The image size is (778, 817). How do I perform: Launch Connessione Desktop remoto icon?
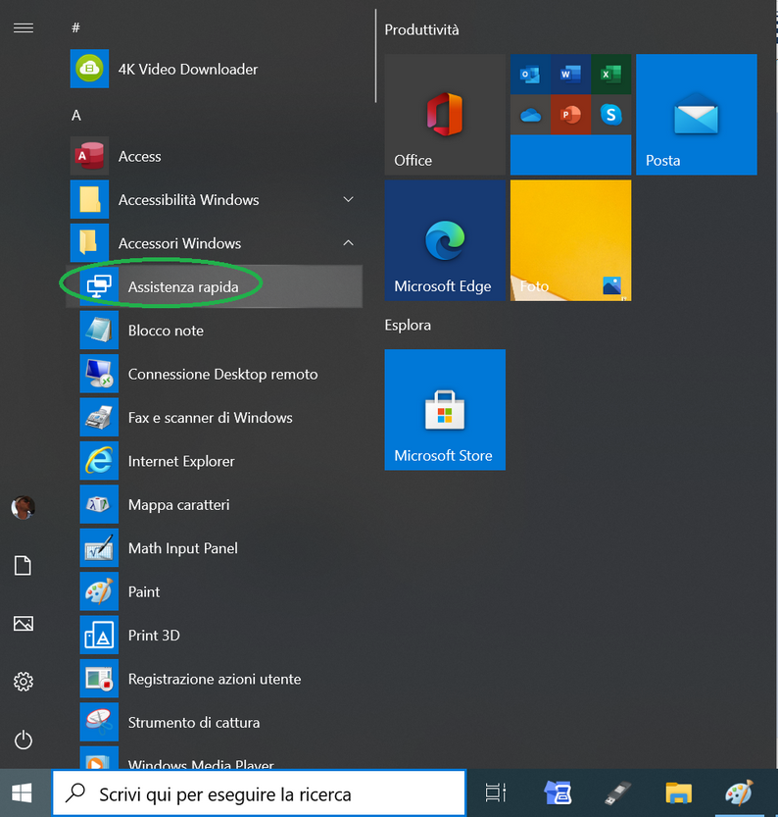pos(99,374)
